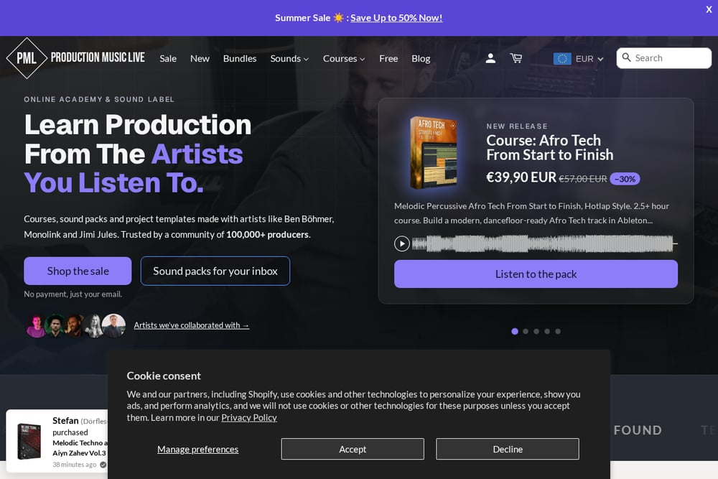Open the Privacy Policy link
The image size is (718, 479).
click(249, 418)
